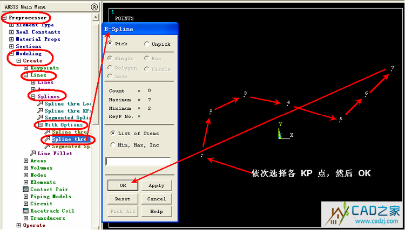Click the Cancel button
Viewport: 405px width, 230px height.
click(157, 199)
